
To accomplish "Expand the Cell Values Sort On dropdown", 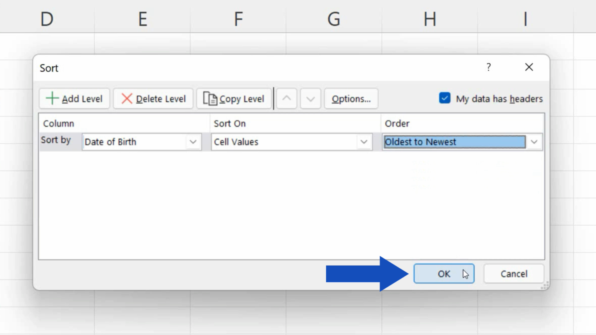I will (363, 142).
